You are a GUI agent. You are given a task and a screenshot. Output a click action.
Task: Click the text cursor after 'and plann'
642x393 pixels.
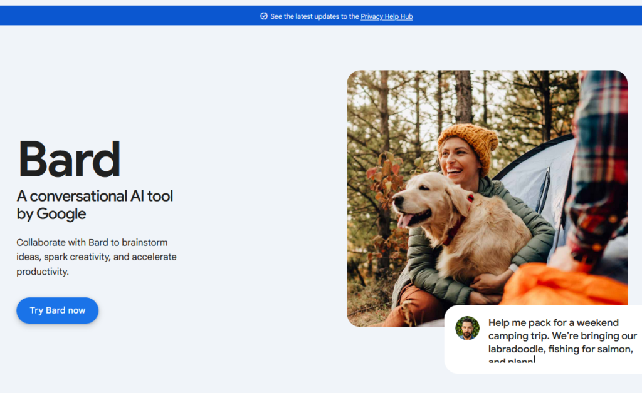click(x=535, y=359)
